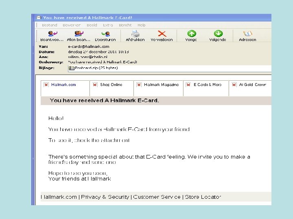Open the At Gold Crown link
The width and height of the screenshot is (293, 219).
pyautogui.click(x=253, y=85)
